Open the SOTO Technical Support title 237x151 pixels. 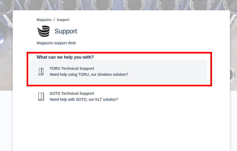pos(72,93)
